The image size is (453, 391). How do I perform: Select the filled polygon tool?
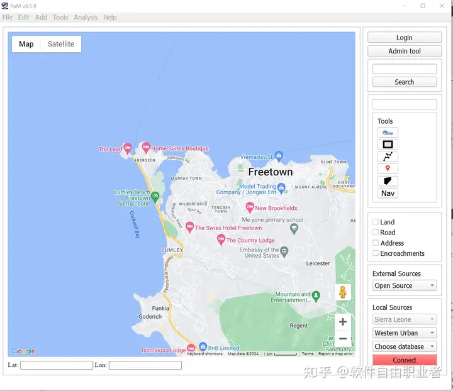(388, 181)
